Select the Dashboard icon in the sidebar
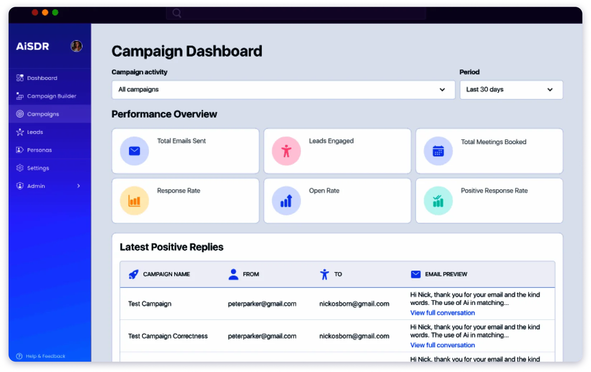591x372 pixels. 20,78
